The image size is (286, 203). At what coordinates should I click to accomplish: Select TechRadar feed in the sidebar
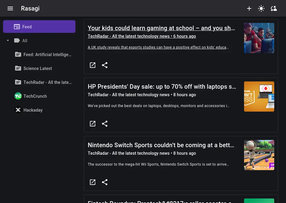tap(47, 82)
